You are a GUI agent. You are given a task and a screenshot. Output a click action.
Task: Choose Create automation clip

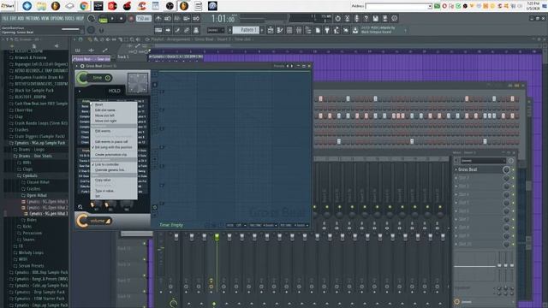(x=114, y=154)
